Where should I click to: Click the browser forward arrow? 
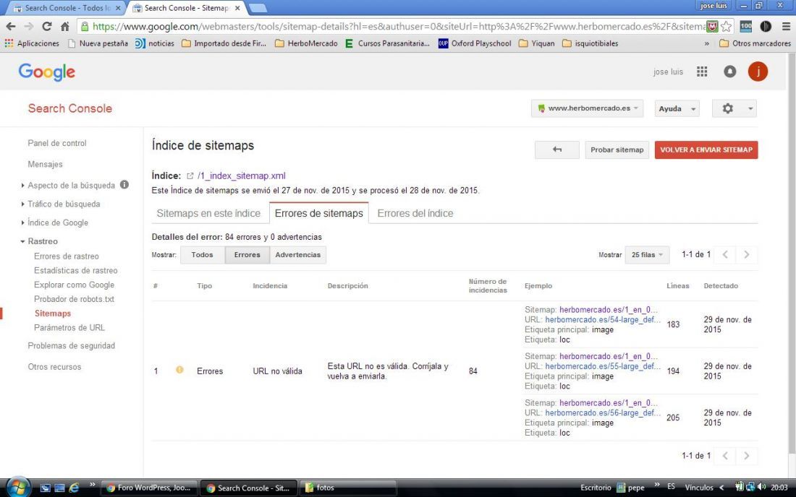[29, 26]
